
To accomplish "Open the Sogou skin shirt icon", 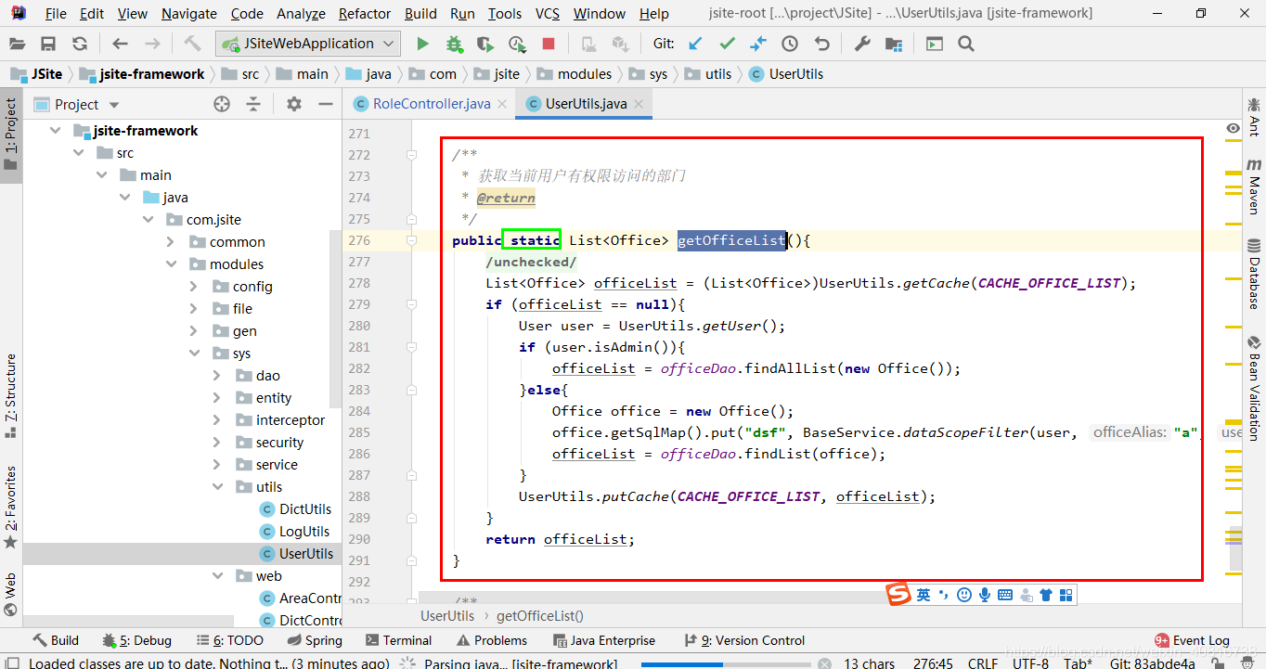I will (1046, 595).
